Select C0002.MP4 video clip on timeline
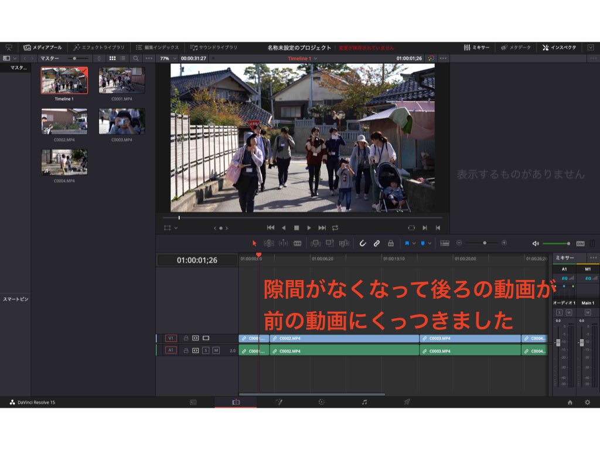 [345, 339]
